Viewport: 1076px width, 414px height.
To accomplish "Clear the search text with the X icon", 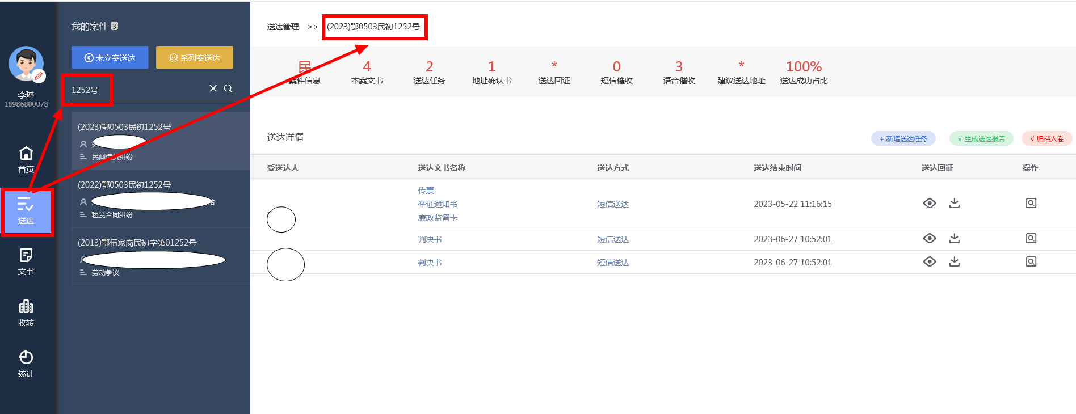I will (x=213, y=88).
